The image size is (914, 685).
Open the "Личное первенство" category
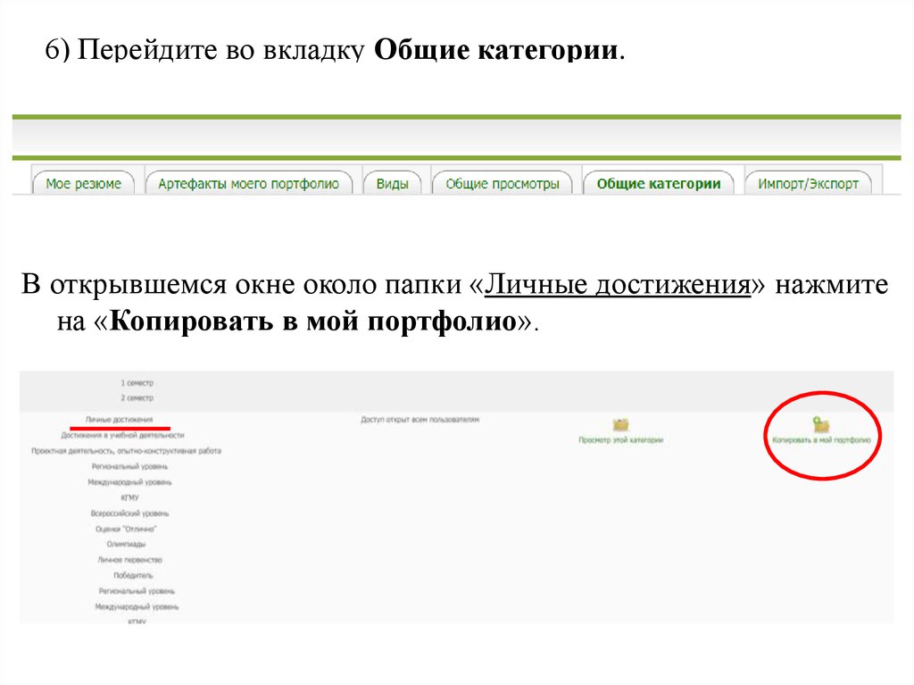pyautogui.click(x=130, y=560)
